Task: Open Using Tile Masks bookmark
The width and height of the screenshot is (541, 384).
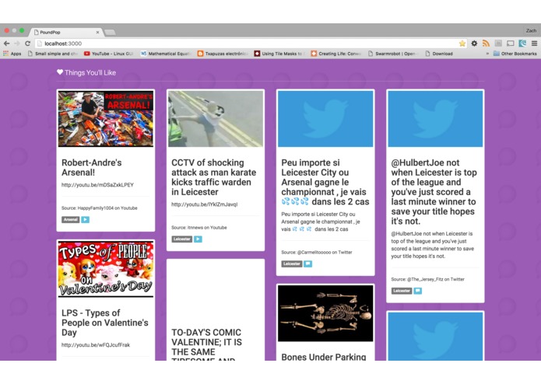Action: click(x=279, y=54)
